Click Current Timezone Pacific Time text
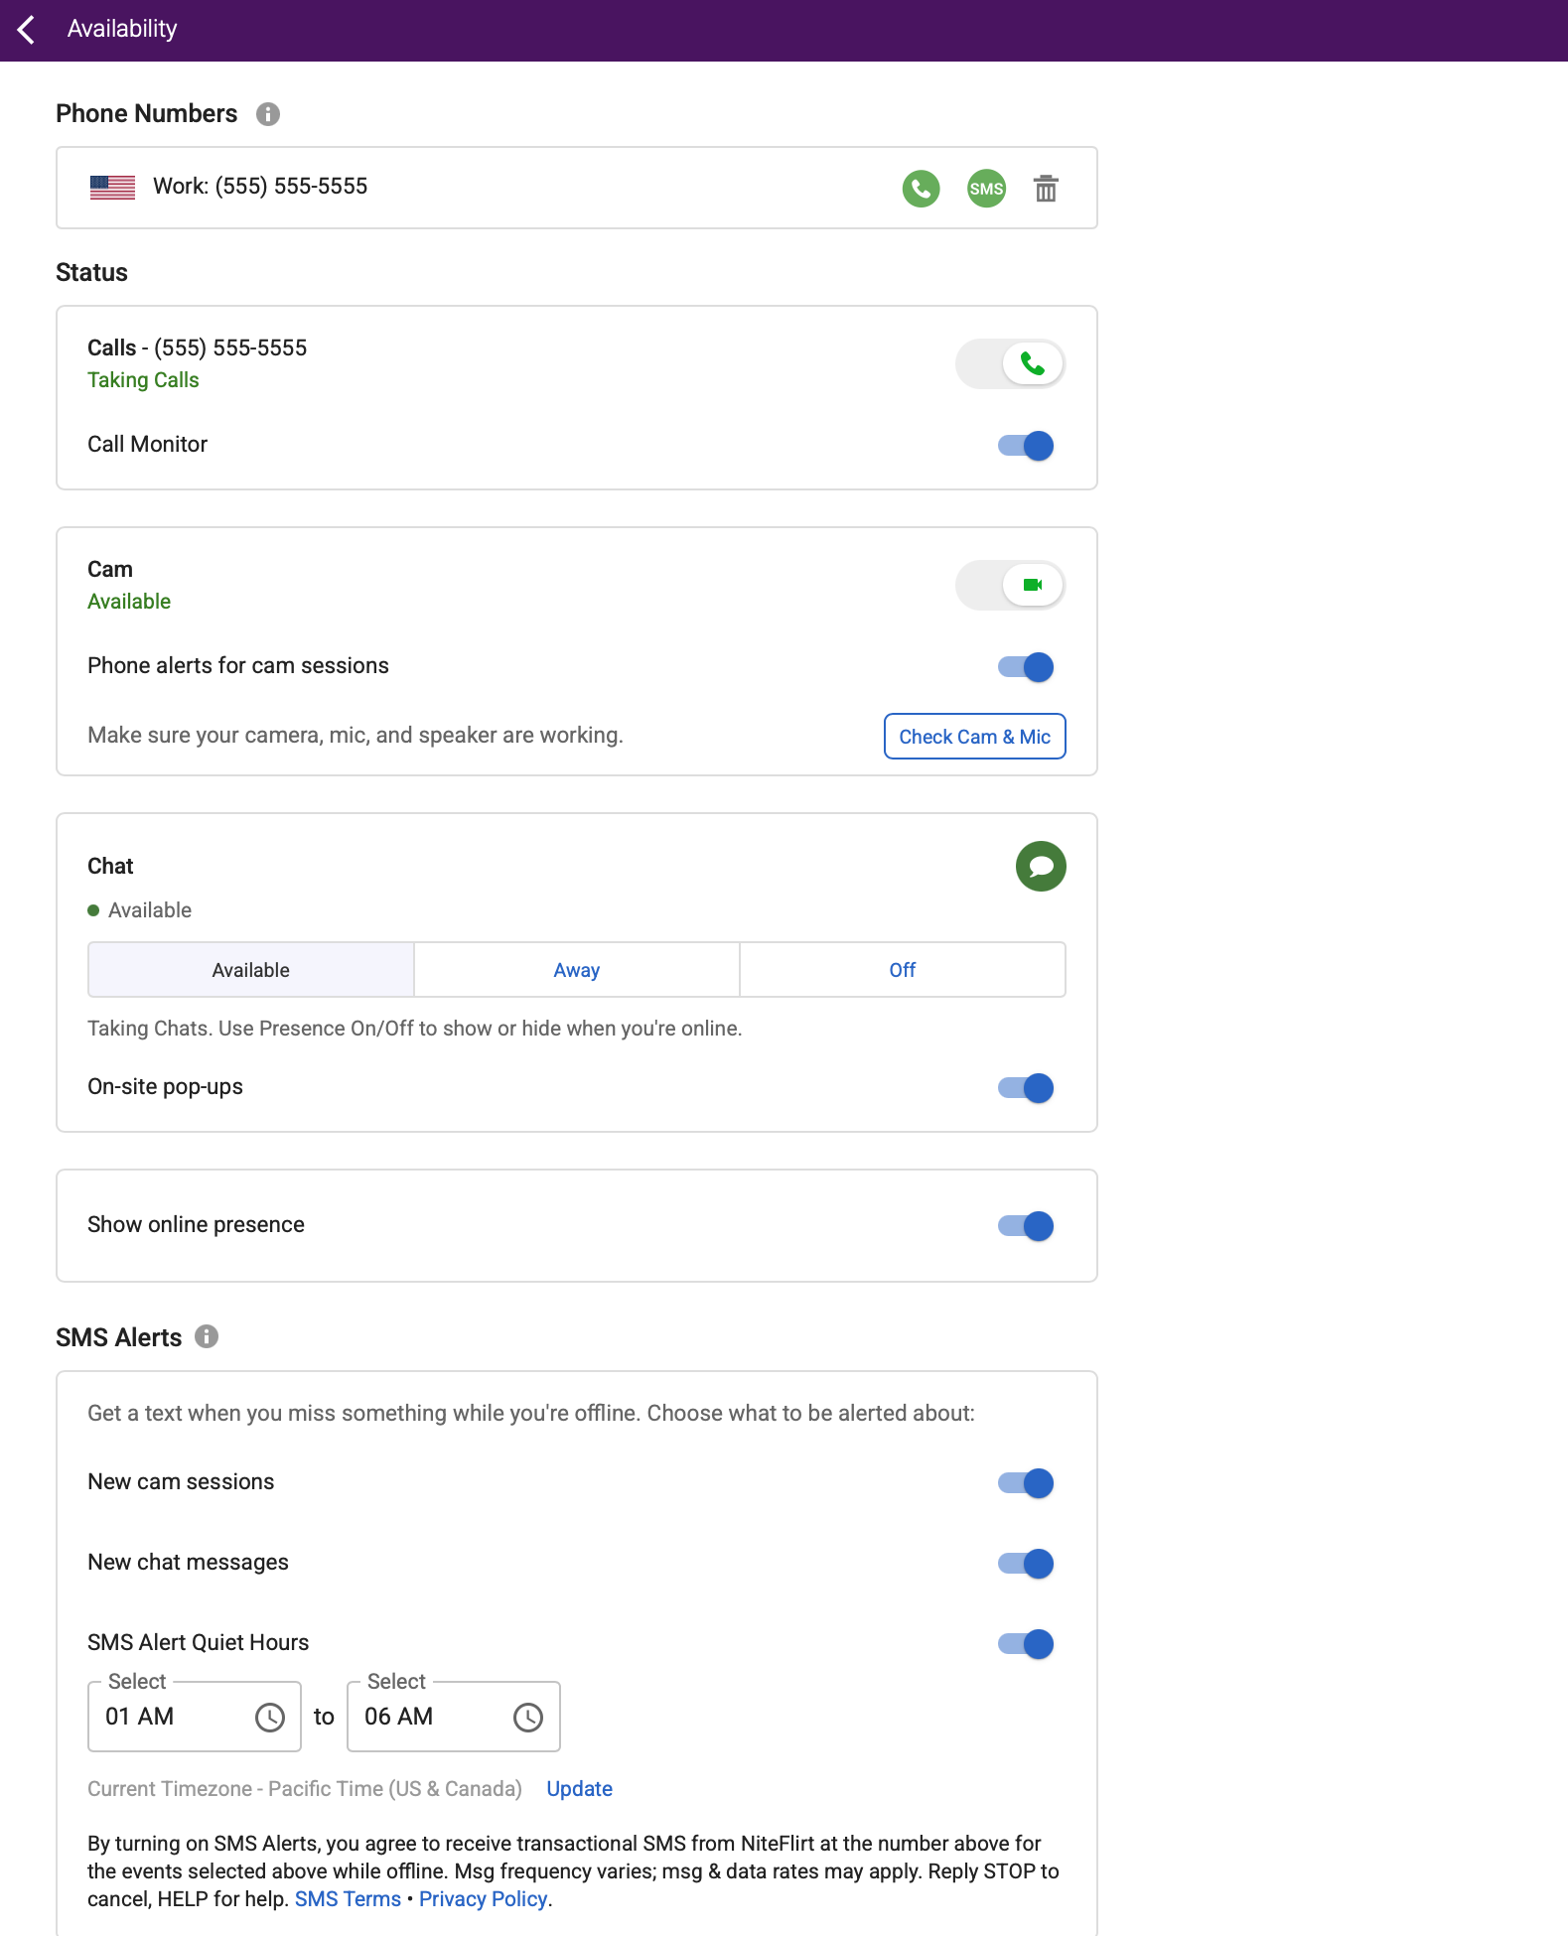This screenshot has height=1936, width=1568. 305,1789
